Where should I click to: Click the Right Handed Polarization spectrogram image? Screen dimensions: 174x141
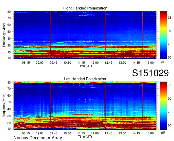(85, 35)
